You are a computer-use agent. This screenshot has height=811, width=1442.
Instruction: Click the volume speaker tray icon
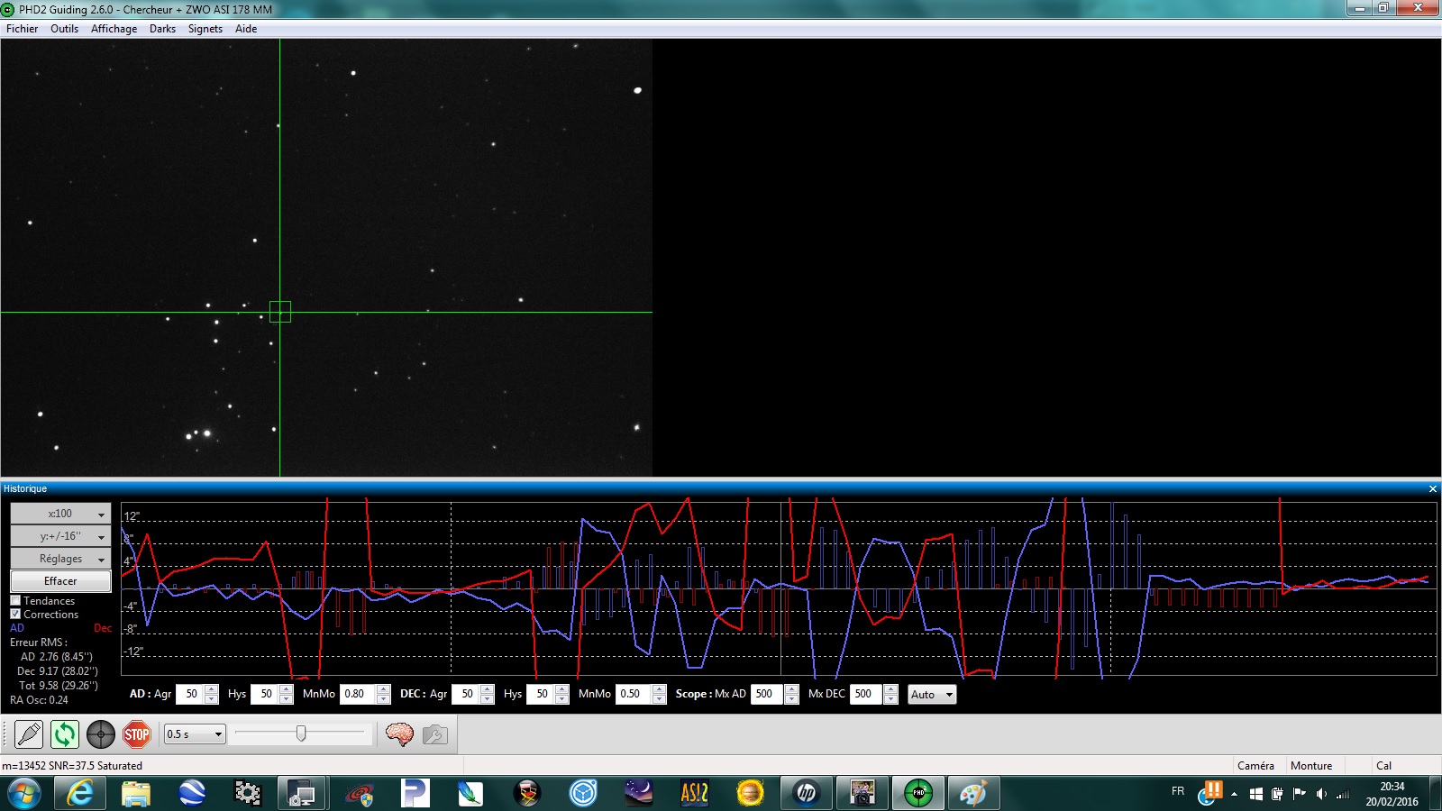[x=1320, y=794]
